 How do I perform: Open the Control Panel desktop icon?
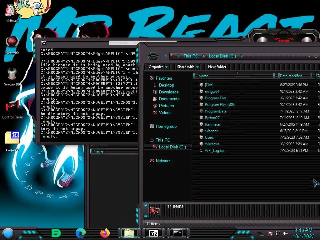(12, 110)
